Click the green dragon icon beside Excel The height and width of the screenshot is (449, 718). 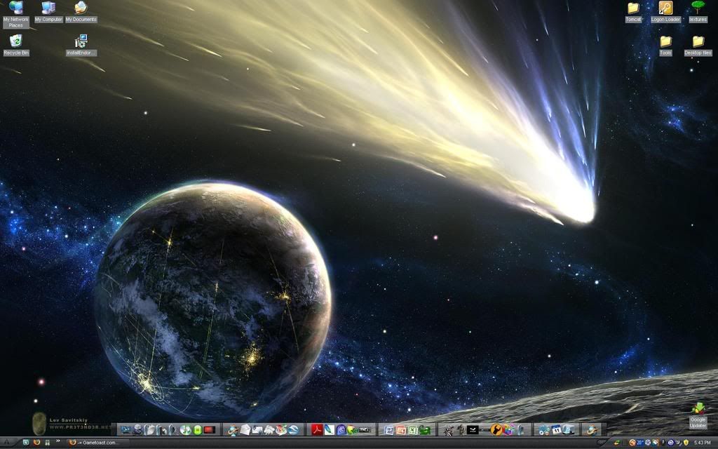[x=424, y=430]
